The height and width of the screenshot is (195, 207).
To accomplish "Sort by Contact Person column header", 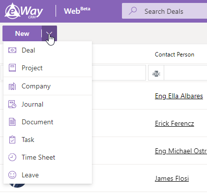I will (x=175, y=55).
